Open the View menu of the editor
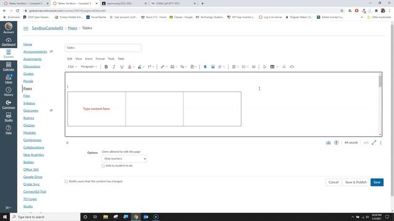The height and width of the screenshot is (221, 394). point(79,59)
